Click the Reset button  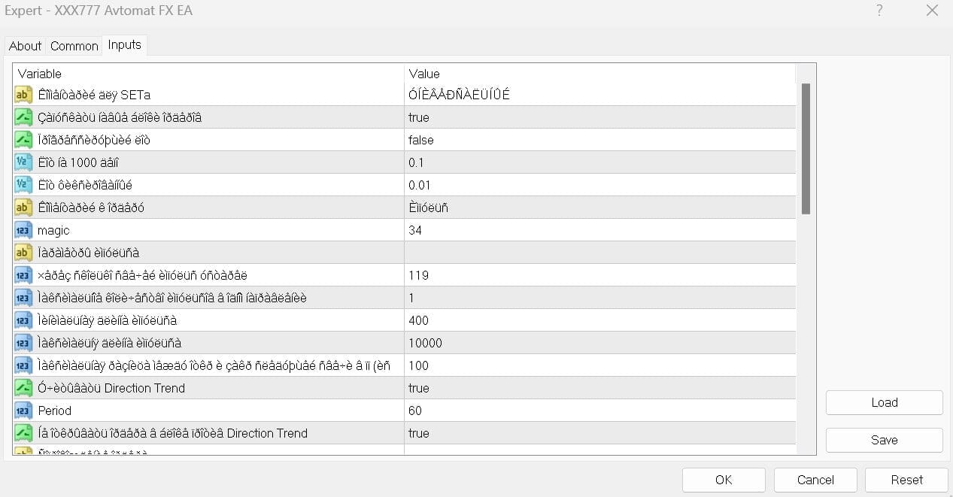coord(906,480)
